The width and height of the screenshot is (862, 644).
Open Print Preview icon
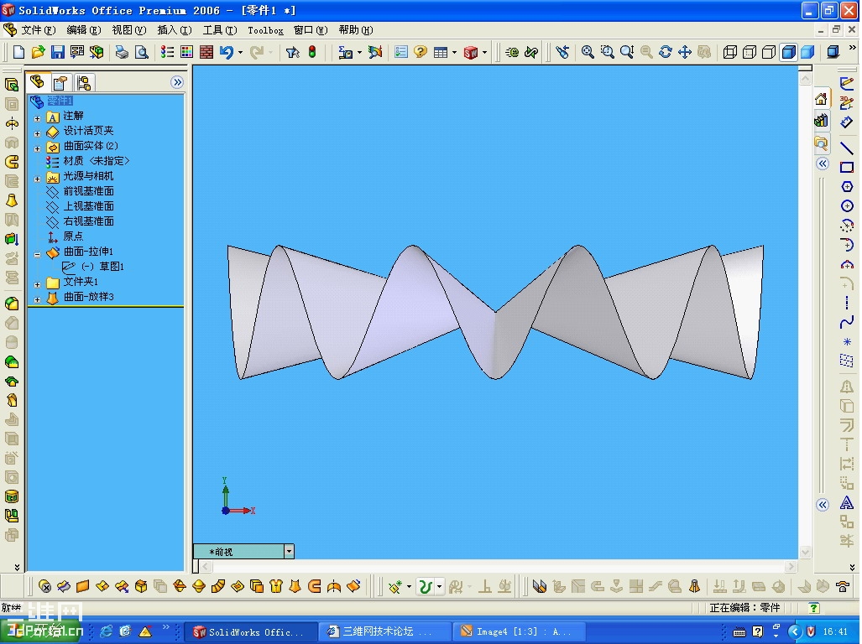point(142,52)
